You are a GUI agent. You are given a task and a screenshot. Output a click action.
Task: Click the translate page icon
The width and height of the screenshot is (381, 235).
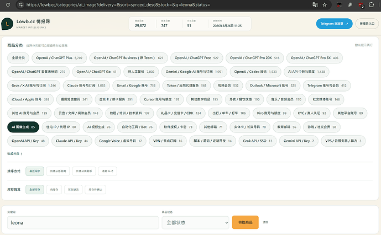tap(315, 4)
